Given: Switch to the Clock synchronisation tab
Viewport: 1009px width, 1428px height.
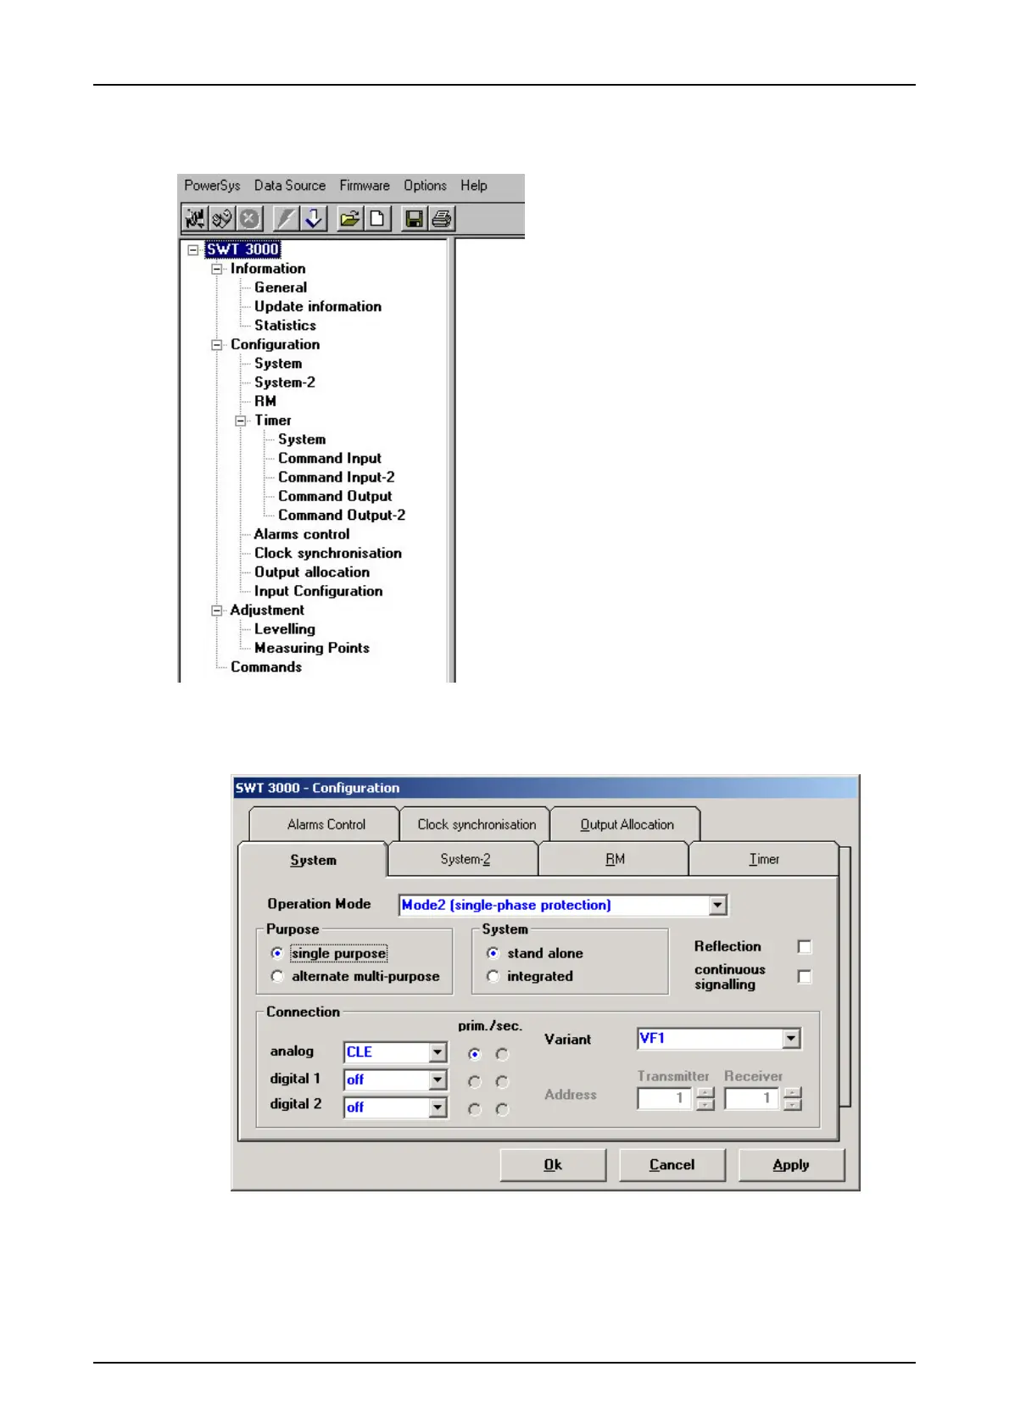Looking at the screenshot, I should tap(477, 824).
